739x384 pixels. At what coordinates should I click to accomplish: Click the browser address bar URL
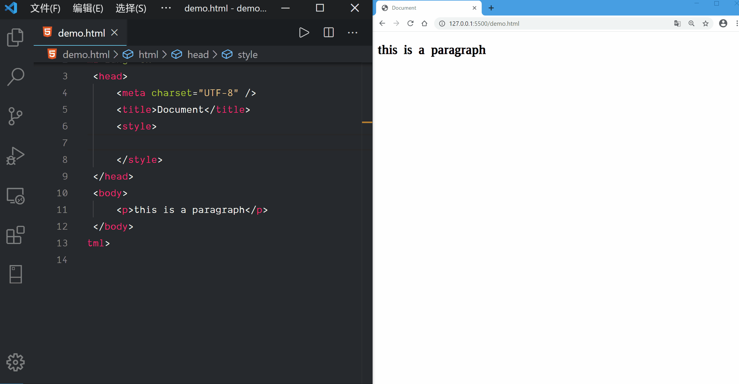(484, 23)
